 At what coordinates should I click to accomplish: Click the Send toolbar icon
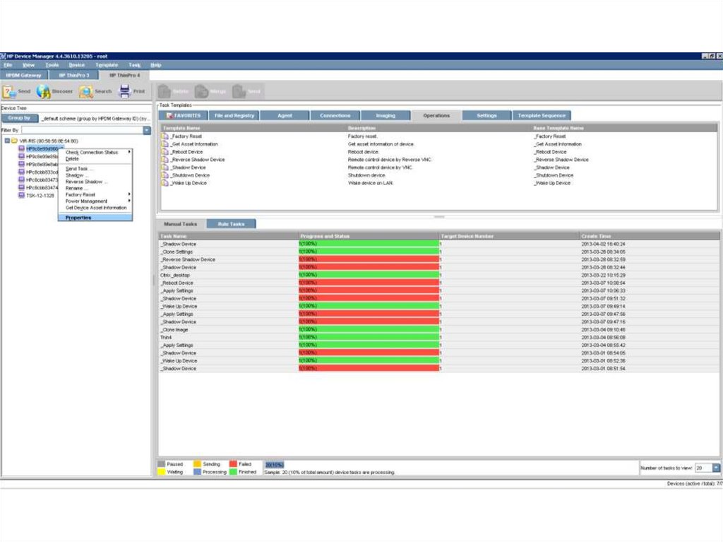coord(9,91)
